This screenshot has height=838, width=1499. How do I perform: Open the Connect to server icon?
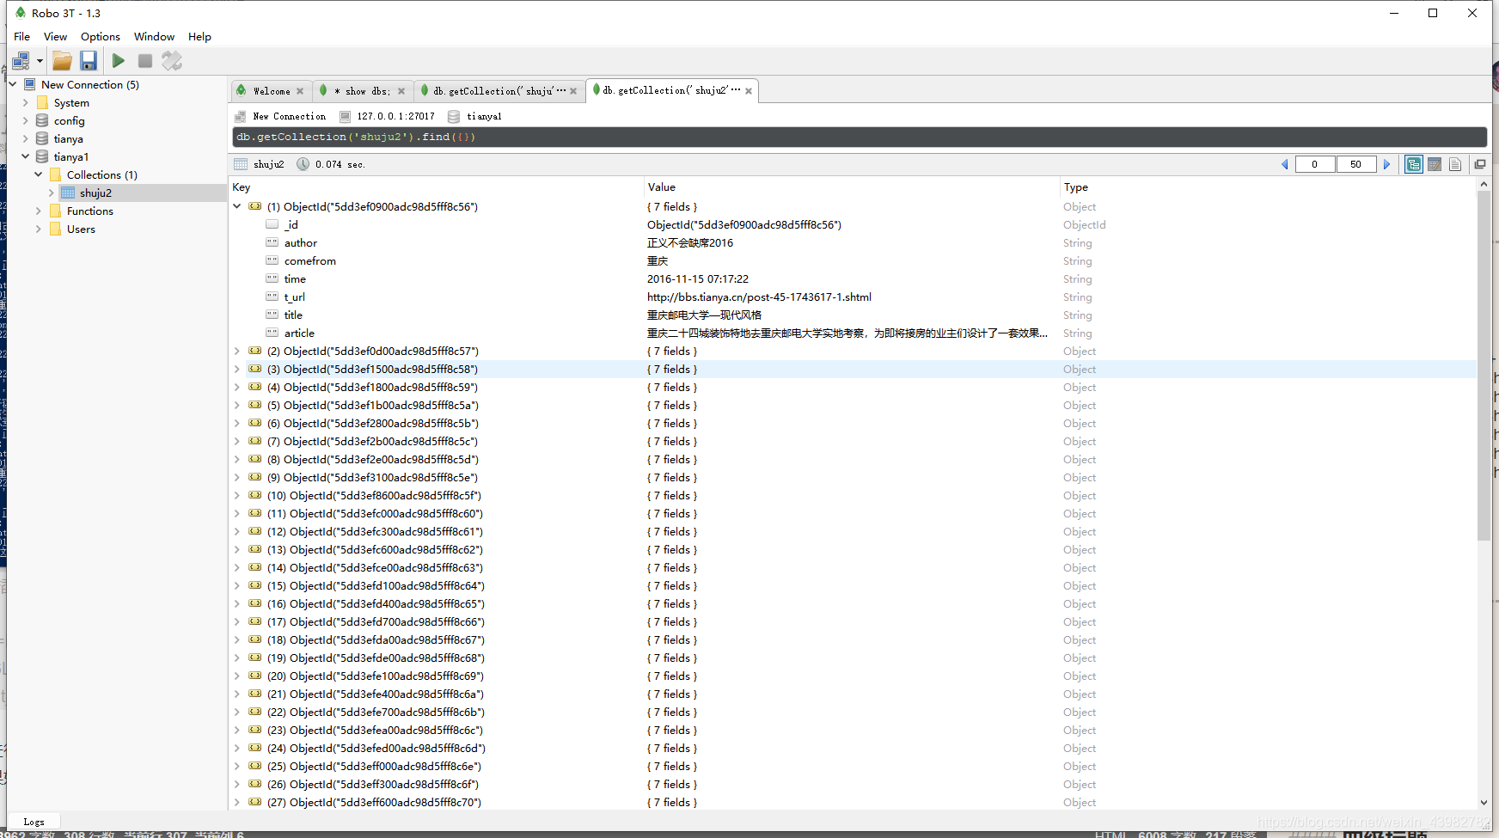(21, 61)
